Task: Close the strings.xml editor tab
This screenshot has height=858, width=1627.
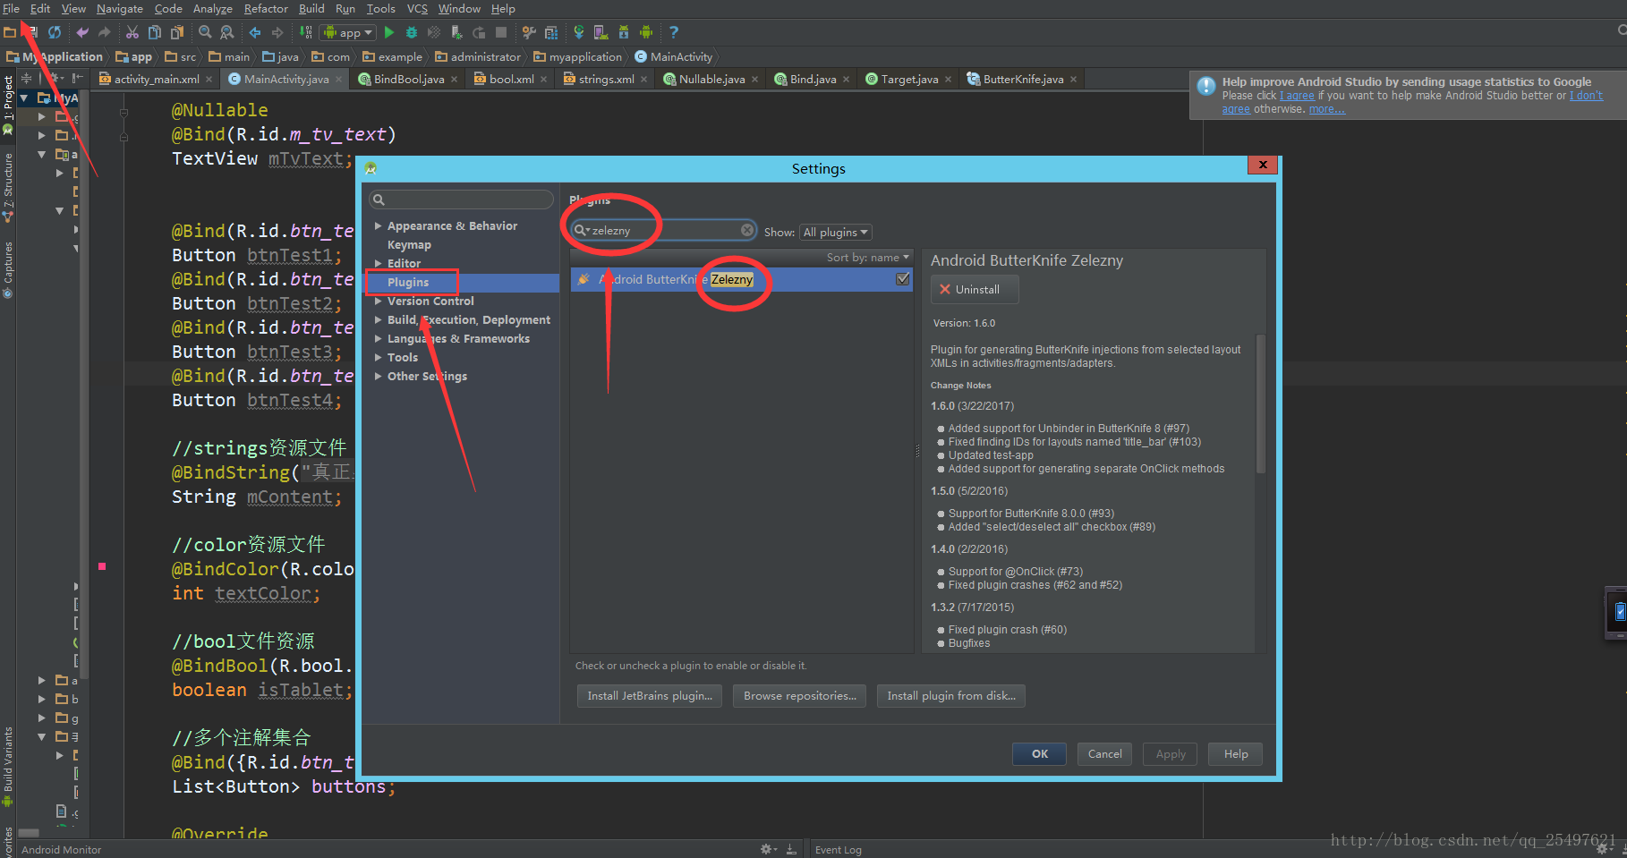Action: (x=644, y=80)
